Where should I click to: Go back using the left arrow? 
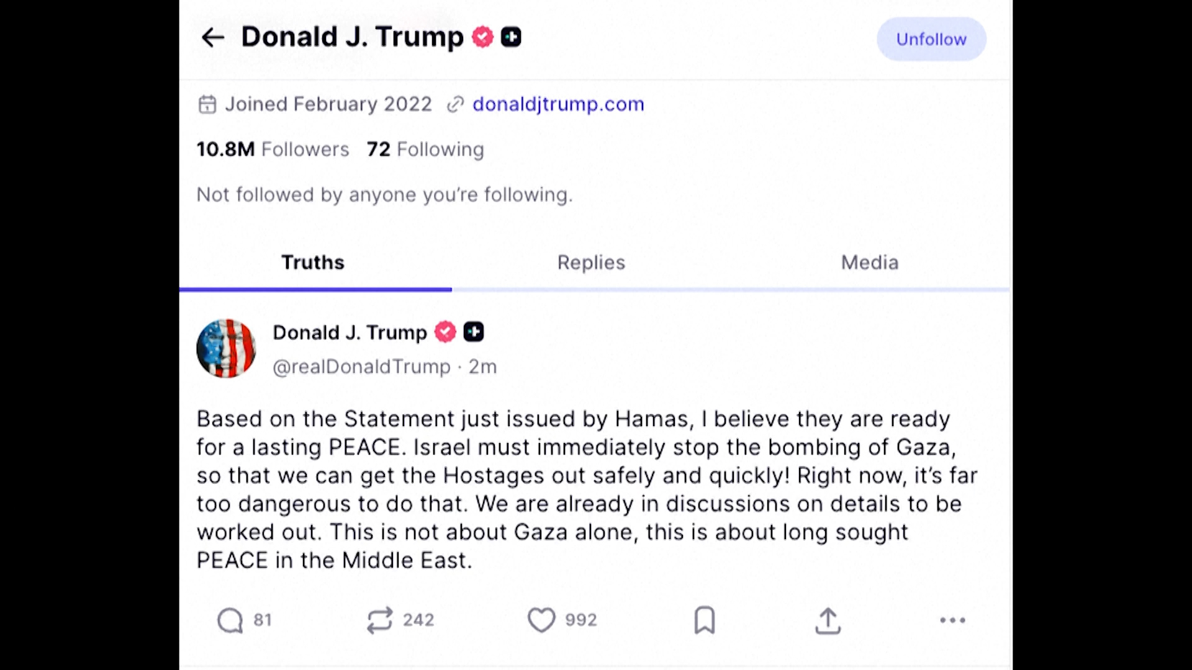tap(212, 38)
